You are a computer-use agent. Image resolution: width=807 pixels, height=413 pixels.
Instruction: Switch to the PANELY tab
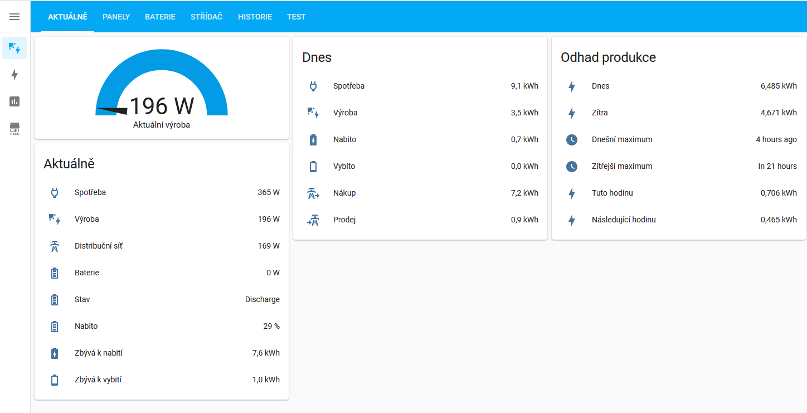(116, 17)
